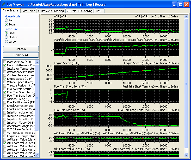Enable Vehicle Speed (km/h) checkbox
Image resolution: width=191 pixels, height=160 pixels.
tap(5, 82)
